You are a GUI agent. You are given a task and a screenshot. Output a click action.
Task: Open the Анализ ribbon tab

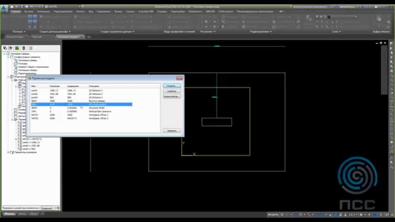pyautogui.click(x=80, y=11)
